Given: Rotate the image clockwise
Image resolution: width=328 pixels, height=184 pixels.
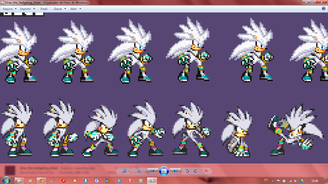Looking at the screenshot, I should [195, 171].
